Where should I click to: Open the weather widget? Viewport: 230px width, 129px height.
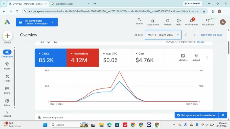(13, 125)
